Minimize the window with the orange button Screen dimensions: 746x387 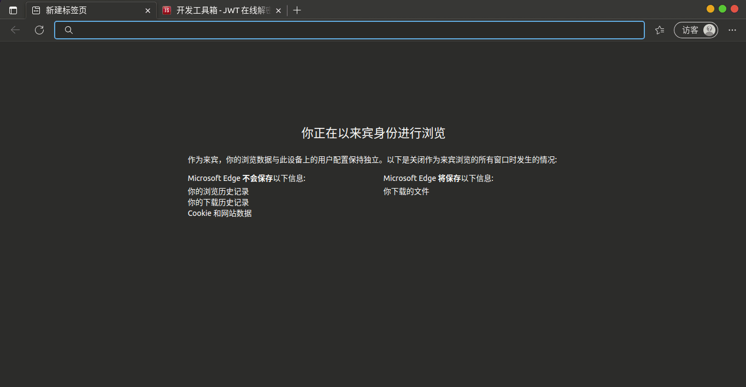pos(710,9)
